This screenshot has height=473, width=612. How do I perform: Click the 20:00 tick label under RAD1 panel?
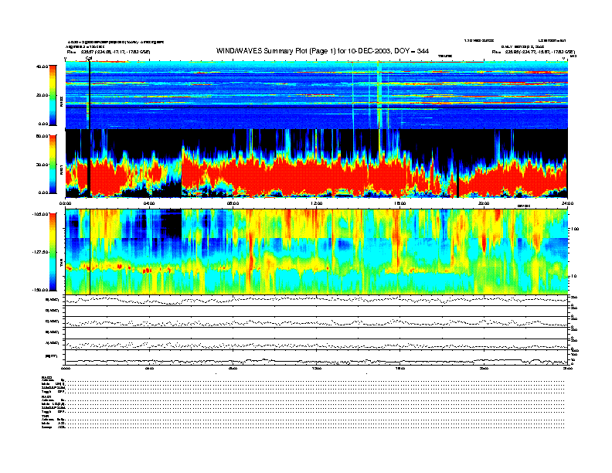484,203
